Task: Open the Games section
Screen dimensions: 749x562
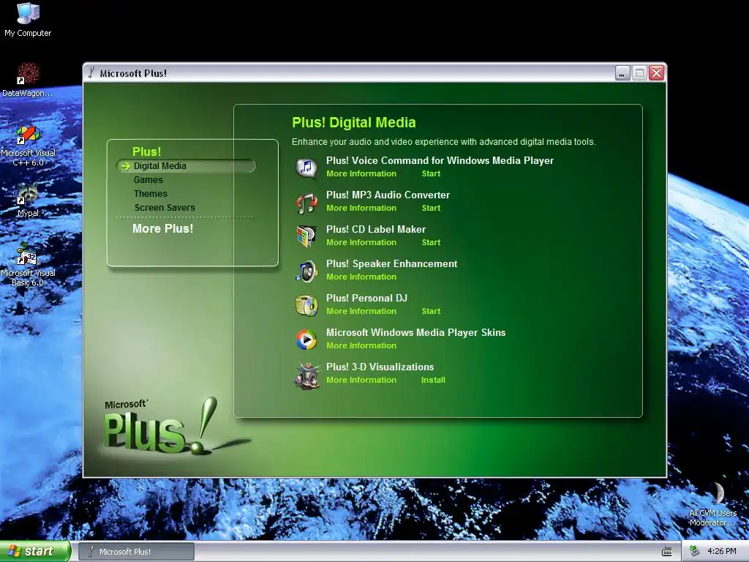Action: pos(148,180)
